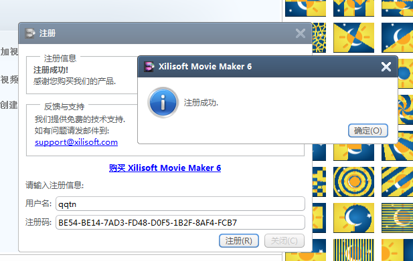Click the 注册码 registration code field
Image resolution: width=413 pixels, height=261 pixels.
[180, 222]
